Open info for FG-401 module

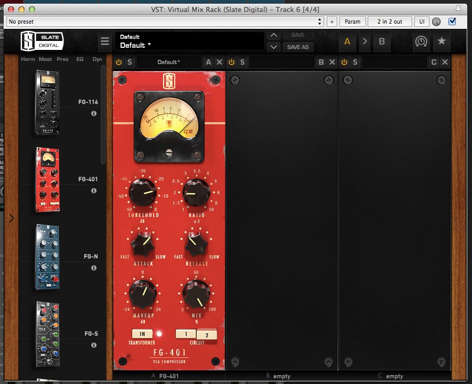[94, 191]
